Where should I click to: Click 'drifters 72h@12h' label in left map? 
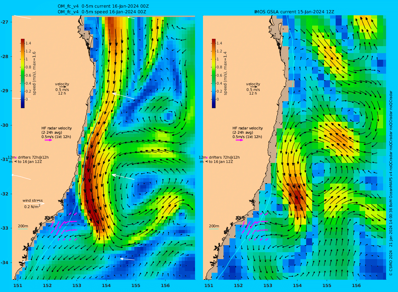(x=33, y=157)
